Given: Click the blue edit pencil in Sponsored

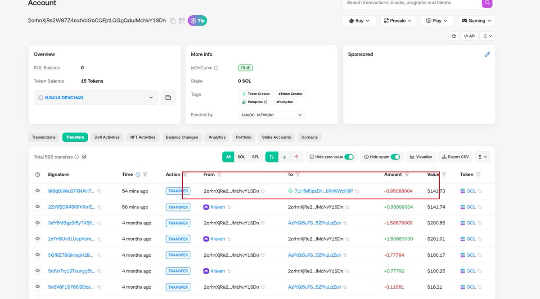Looking at the screenshot, I should [x=487, y=54].
